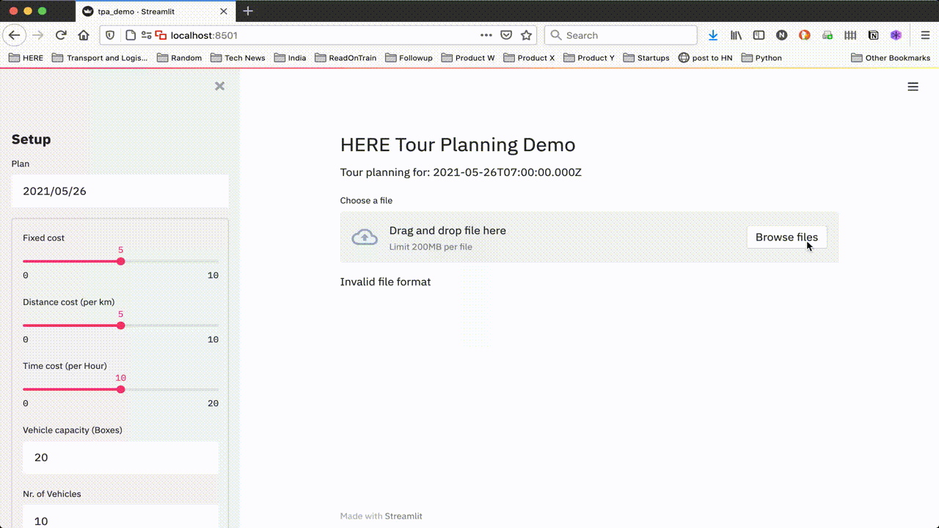Go forward one page in browser history
The image size is (939, 528).
[x=38, y=35]
